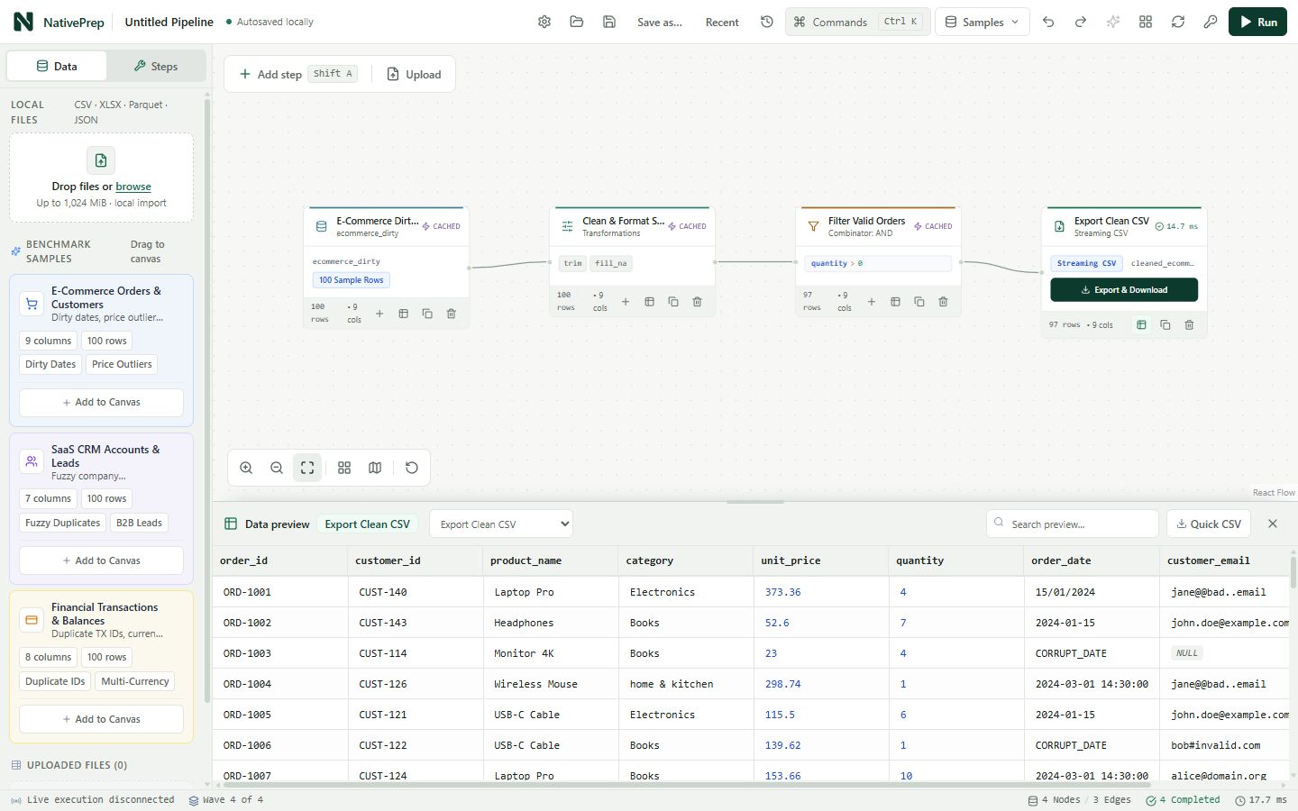Click Live execution disconnected status

pyautogui.click(x=92, y=800)
